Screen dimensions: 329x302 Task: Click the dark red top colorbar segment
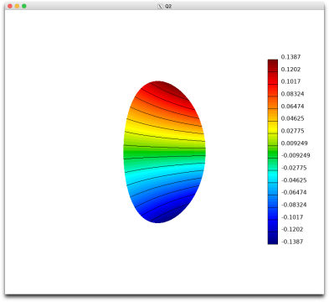(273, 65)
